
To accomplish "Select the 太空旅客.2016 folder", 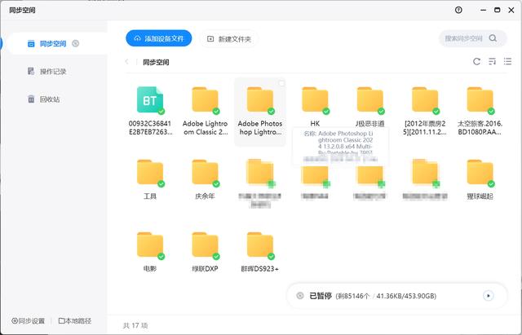I will click(x=480, y=111).
